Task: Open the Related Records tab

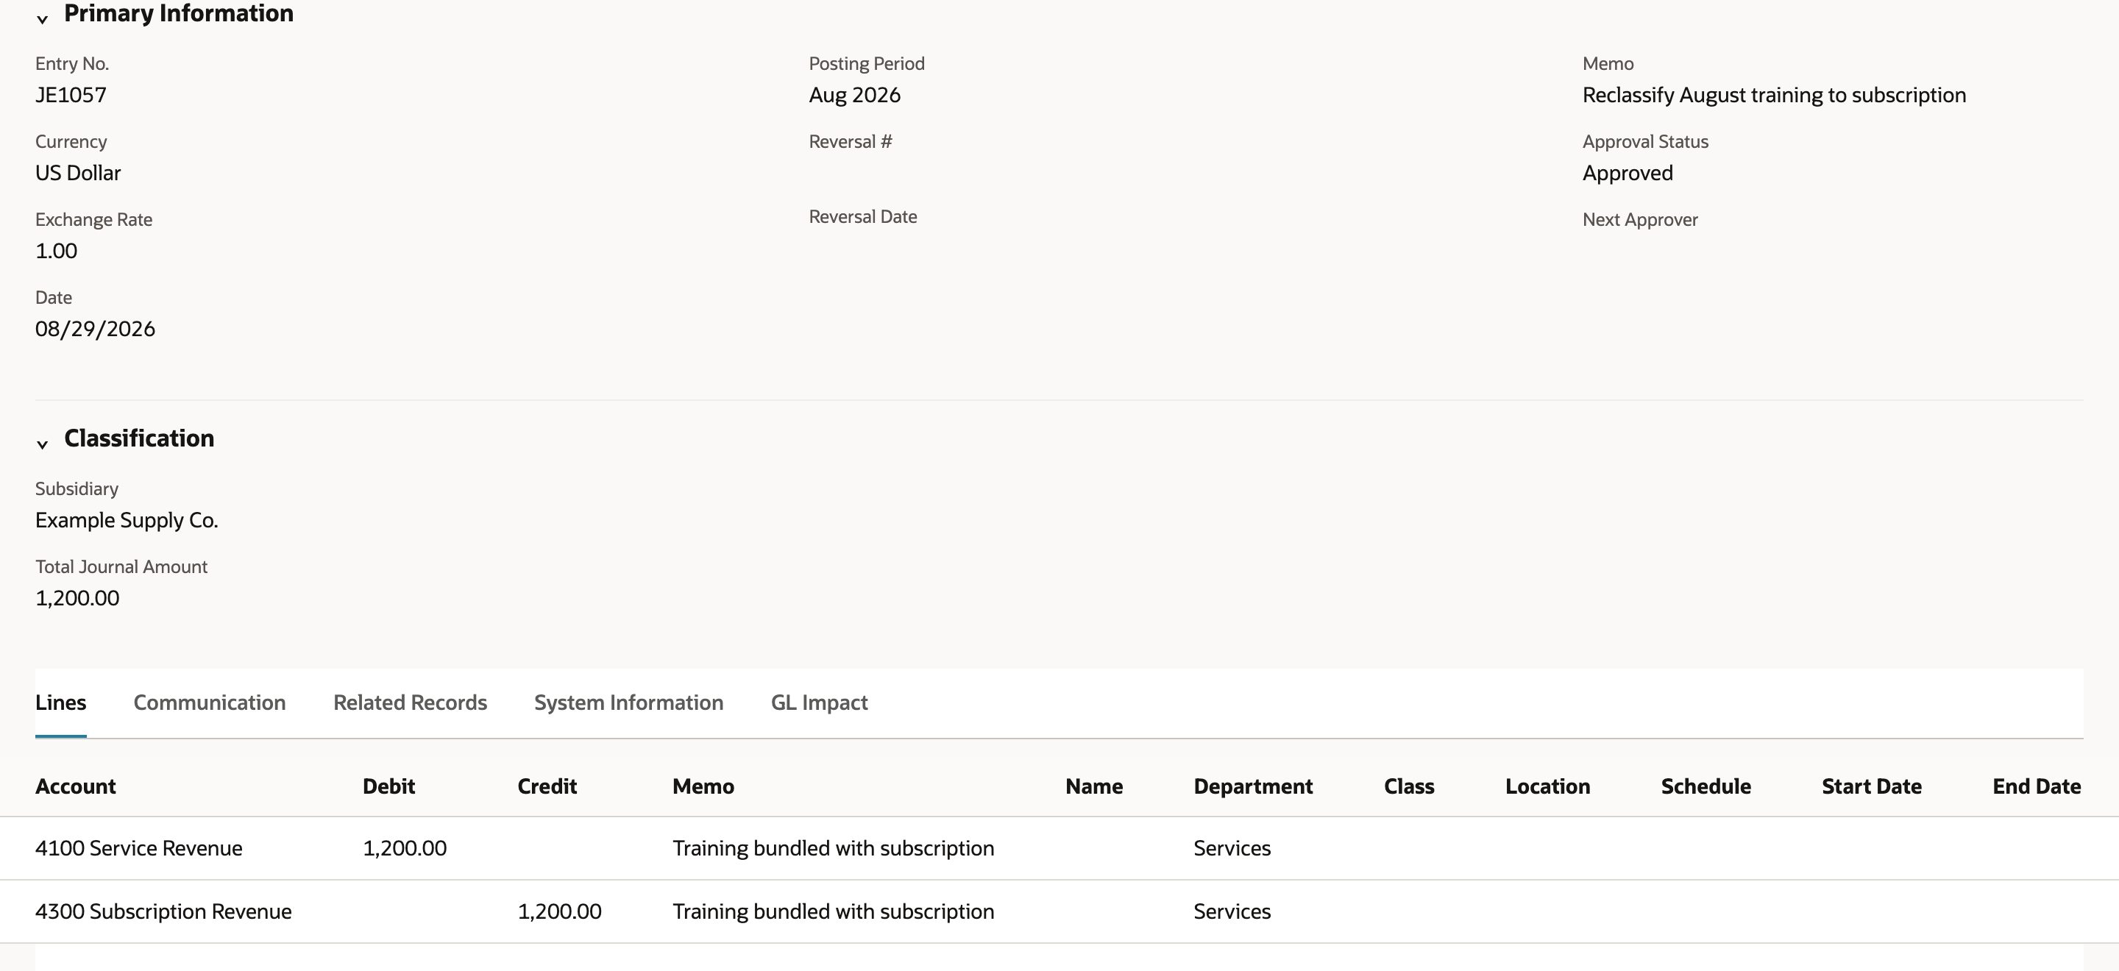Action: click(x=411, y=703)
